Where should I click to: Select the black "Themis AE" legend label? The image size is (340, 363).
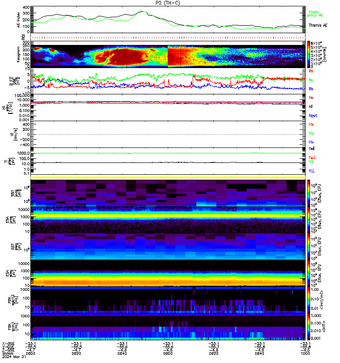[318, 25]
